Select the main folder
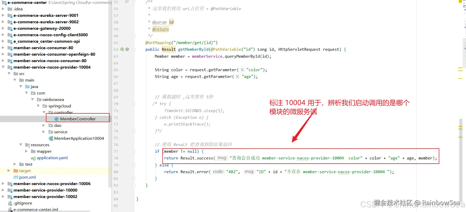 (x=30, y=80)
